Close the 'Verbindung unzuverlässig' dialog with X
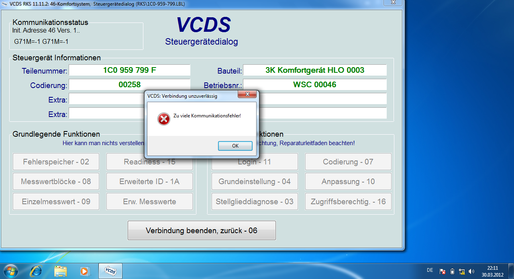514x279 pixels. coord(247,94)
